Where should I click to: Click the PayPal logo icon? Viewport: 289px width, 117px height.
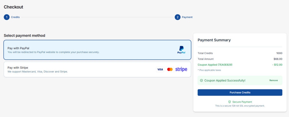[181, 50]
